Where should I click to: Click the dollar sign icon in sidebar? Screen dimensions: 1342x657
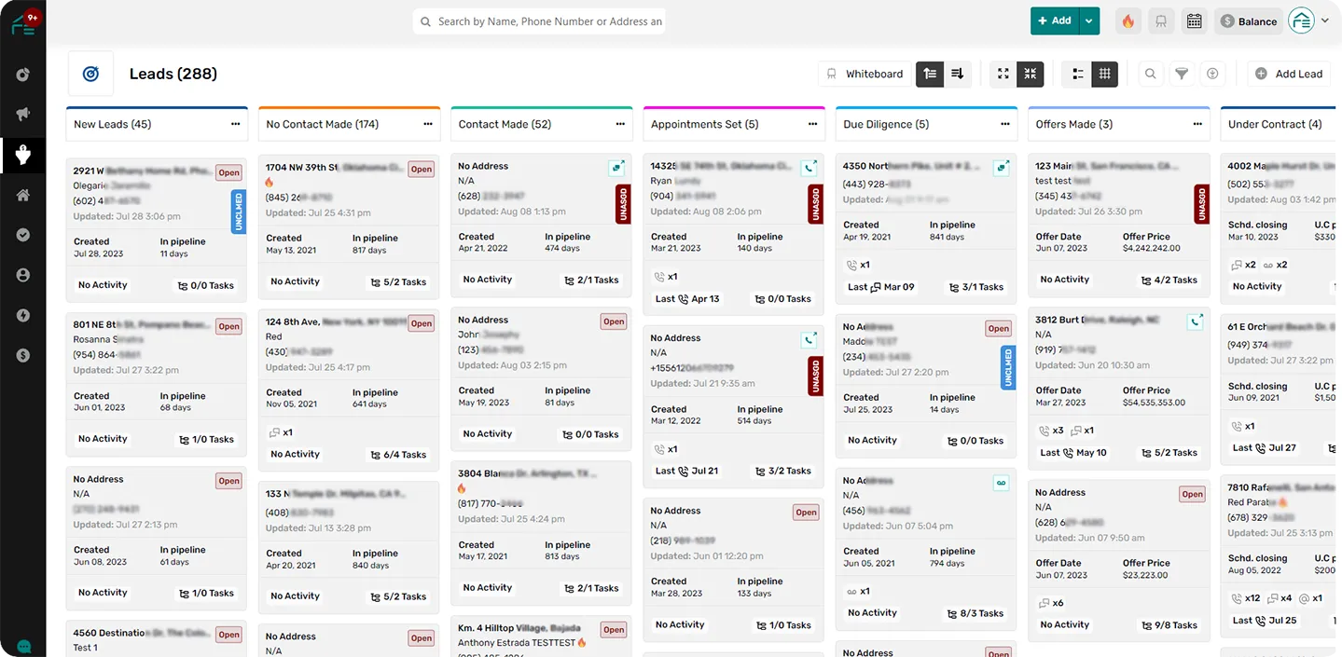22,355
